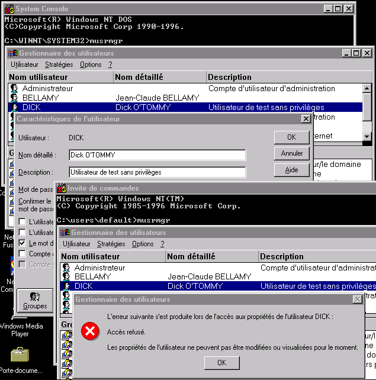Viewport: 376px width, 380px height.
Task: Close the Caractéristiques de l'utilisateur dialog
Action: point(306,119)
